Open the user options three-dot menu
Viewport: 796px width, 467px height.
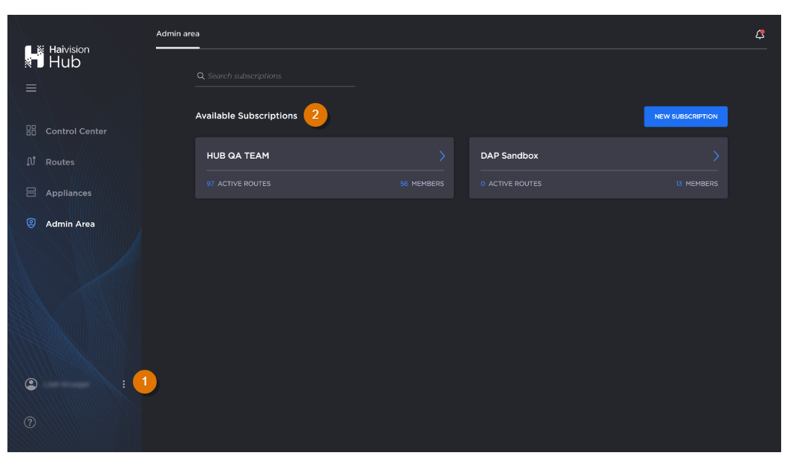click(x=123, y=384)
